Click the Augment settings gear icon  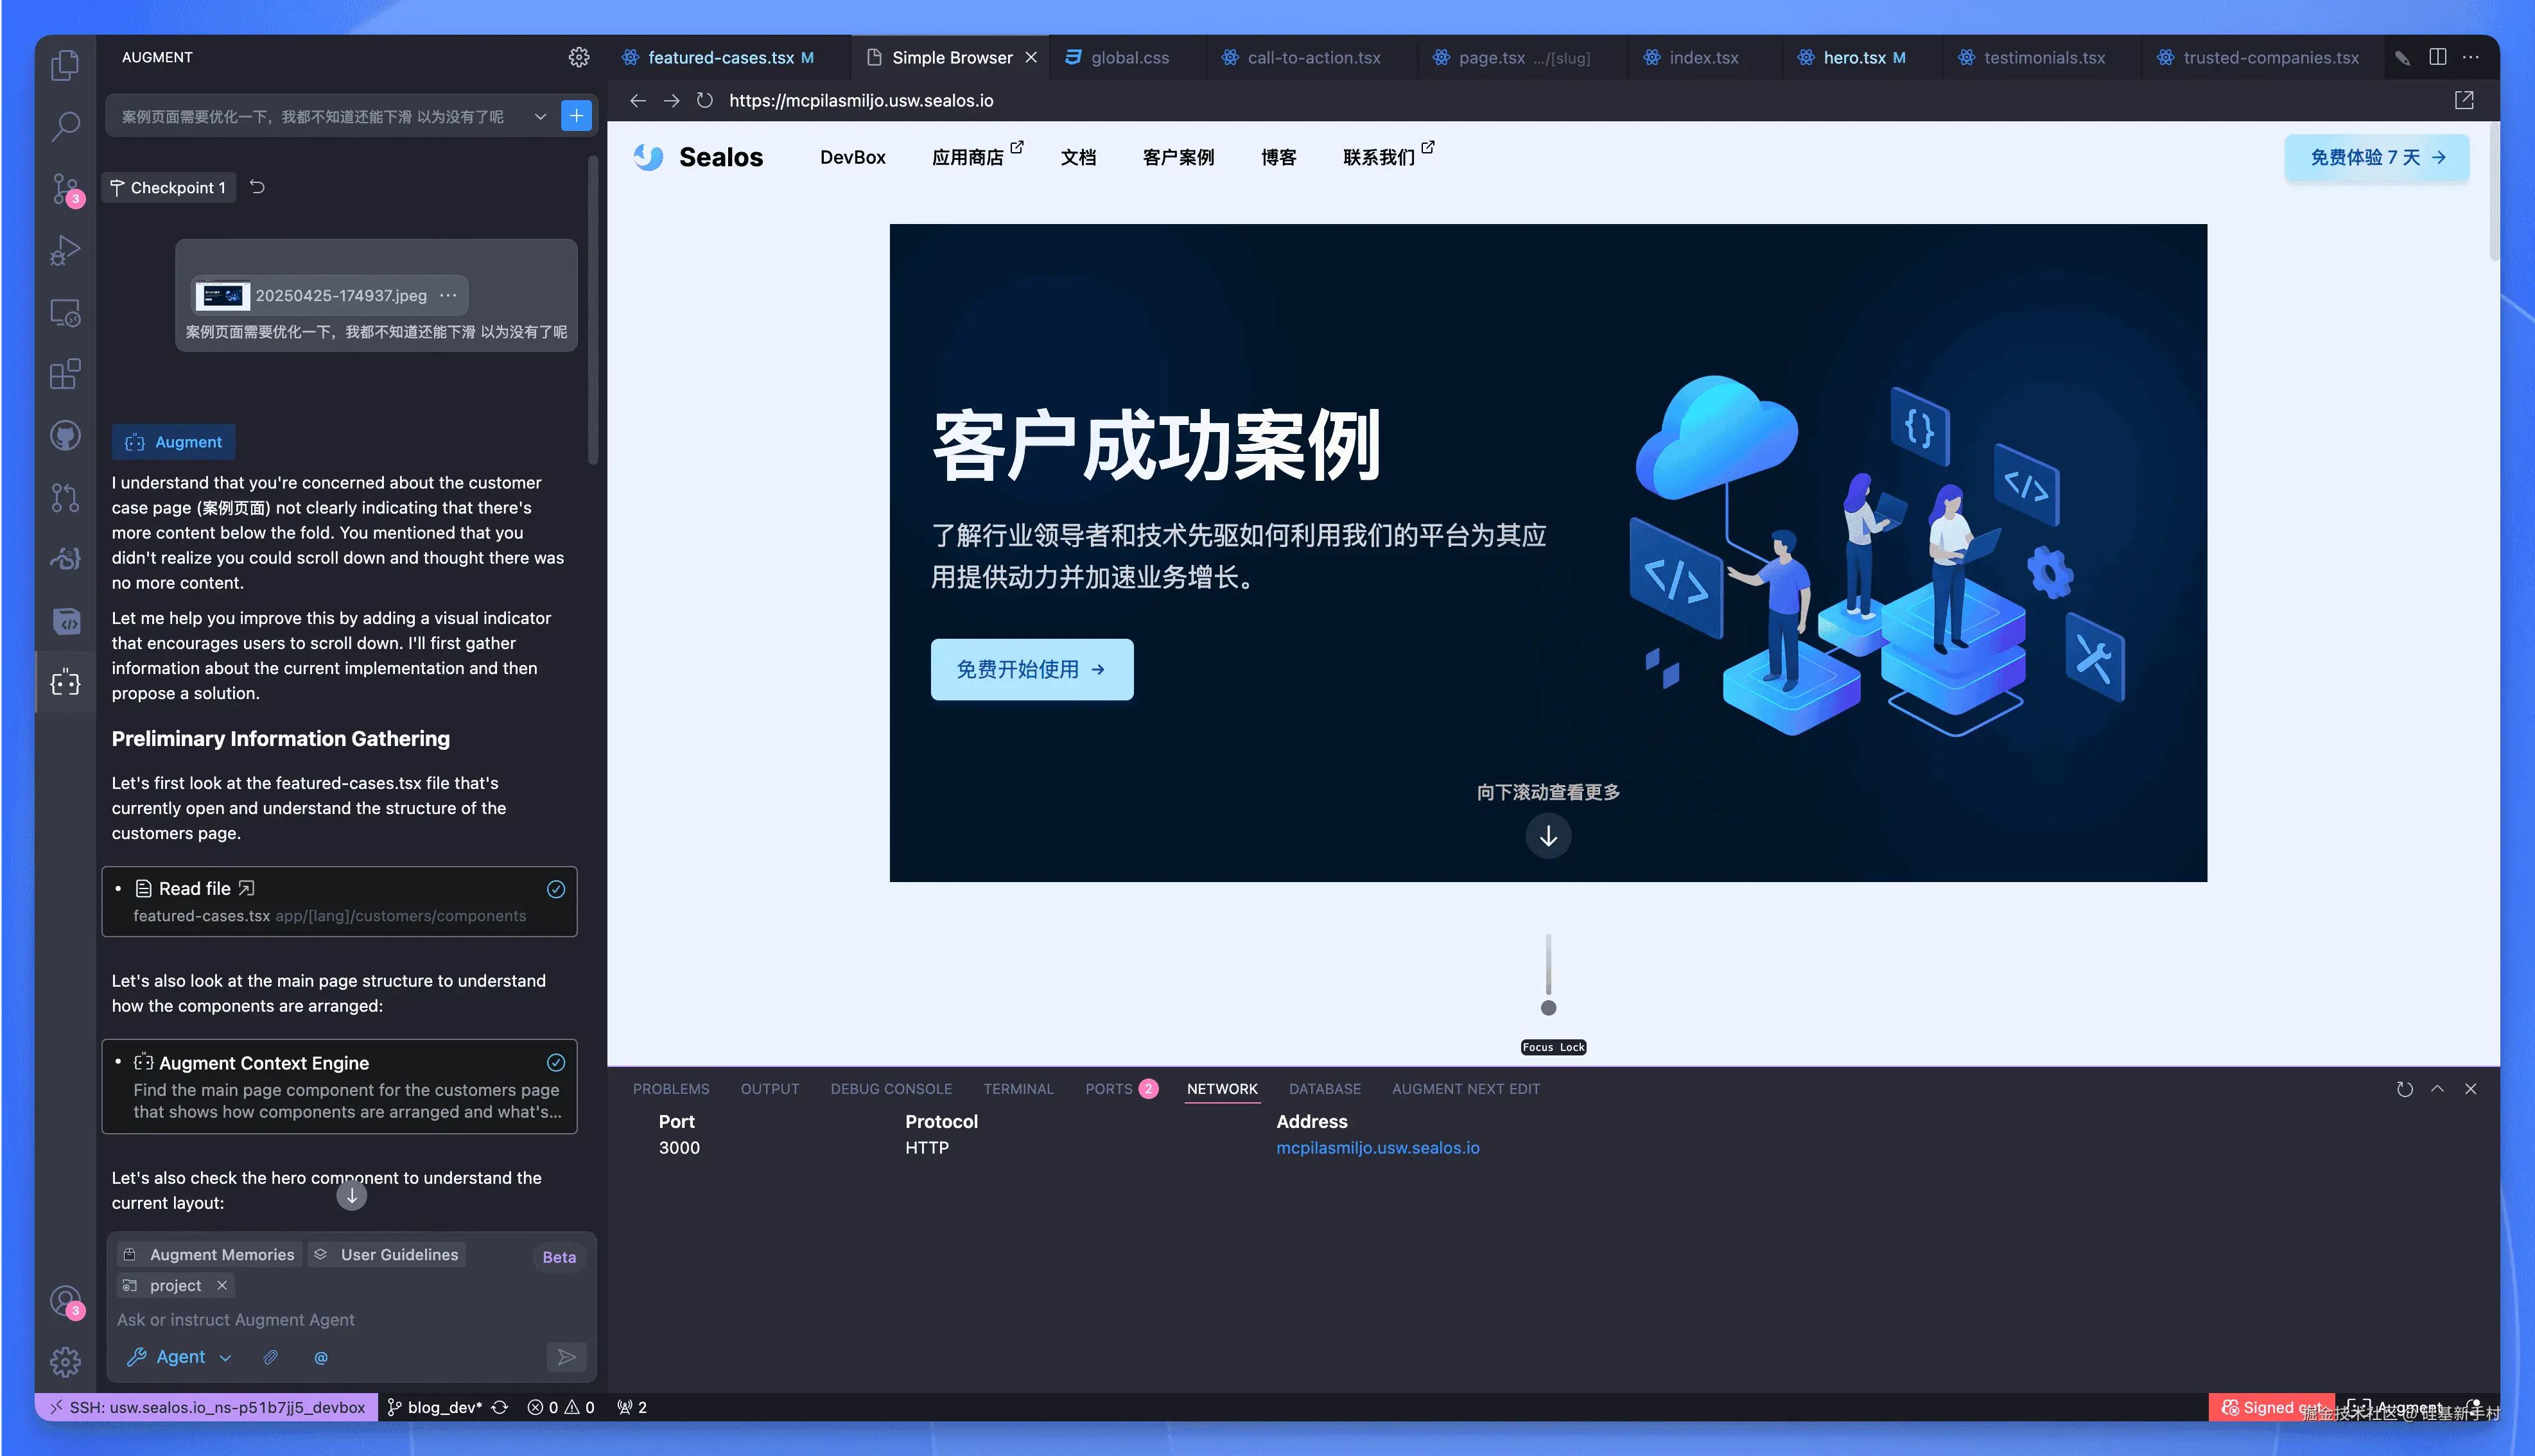click(578, 57)
